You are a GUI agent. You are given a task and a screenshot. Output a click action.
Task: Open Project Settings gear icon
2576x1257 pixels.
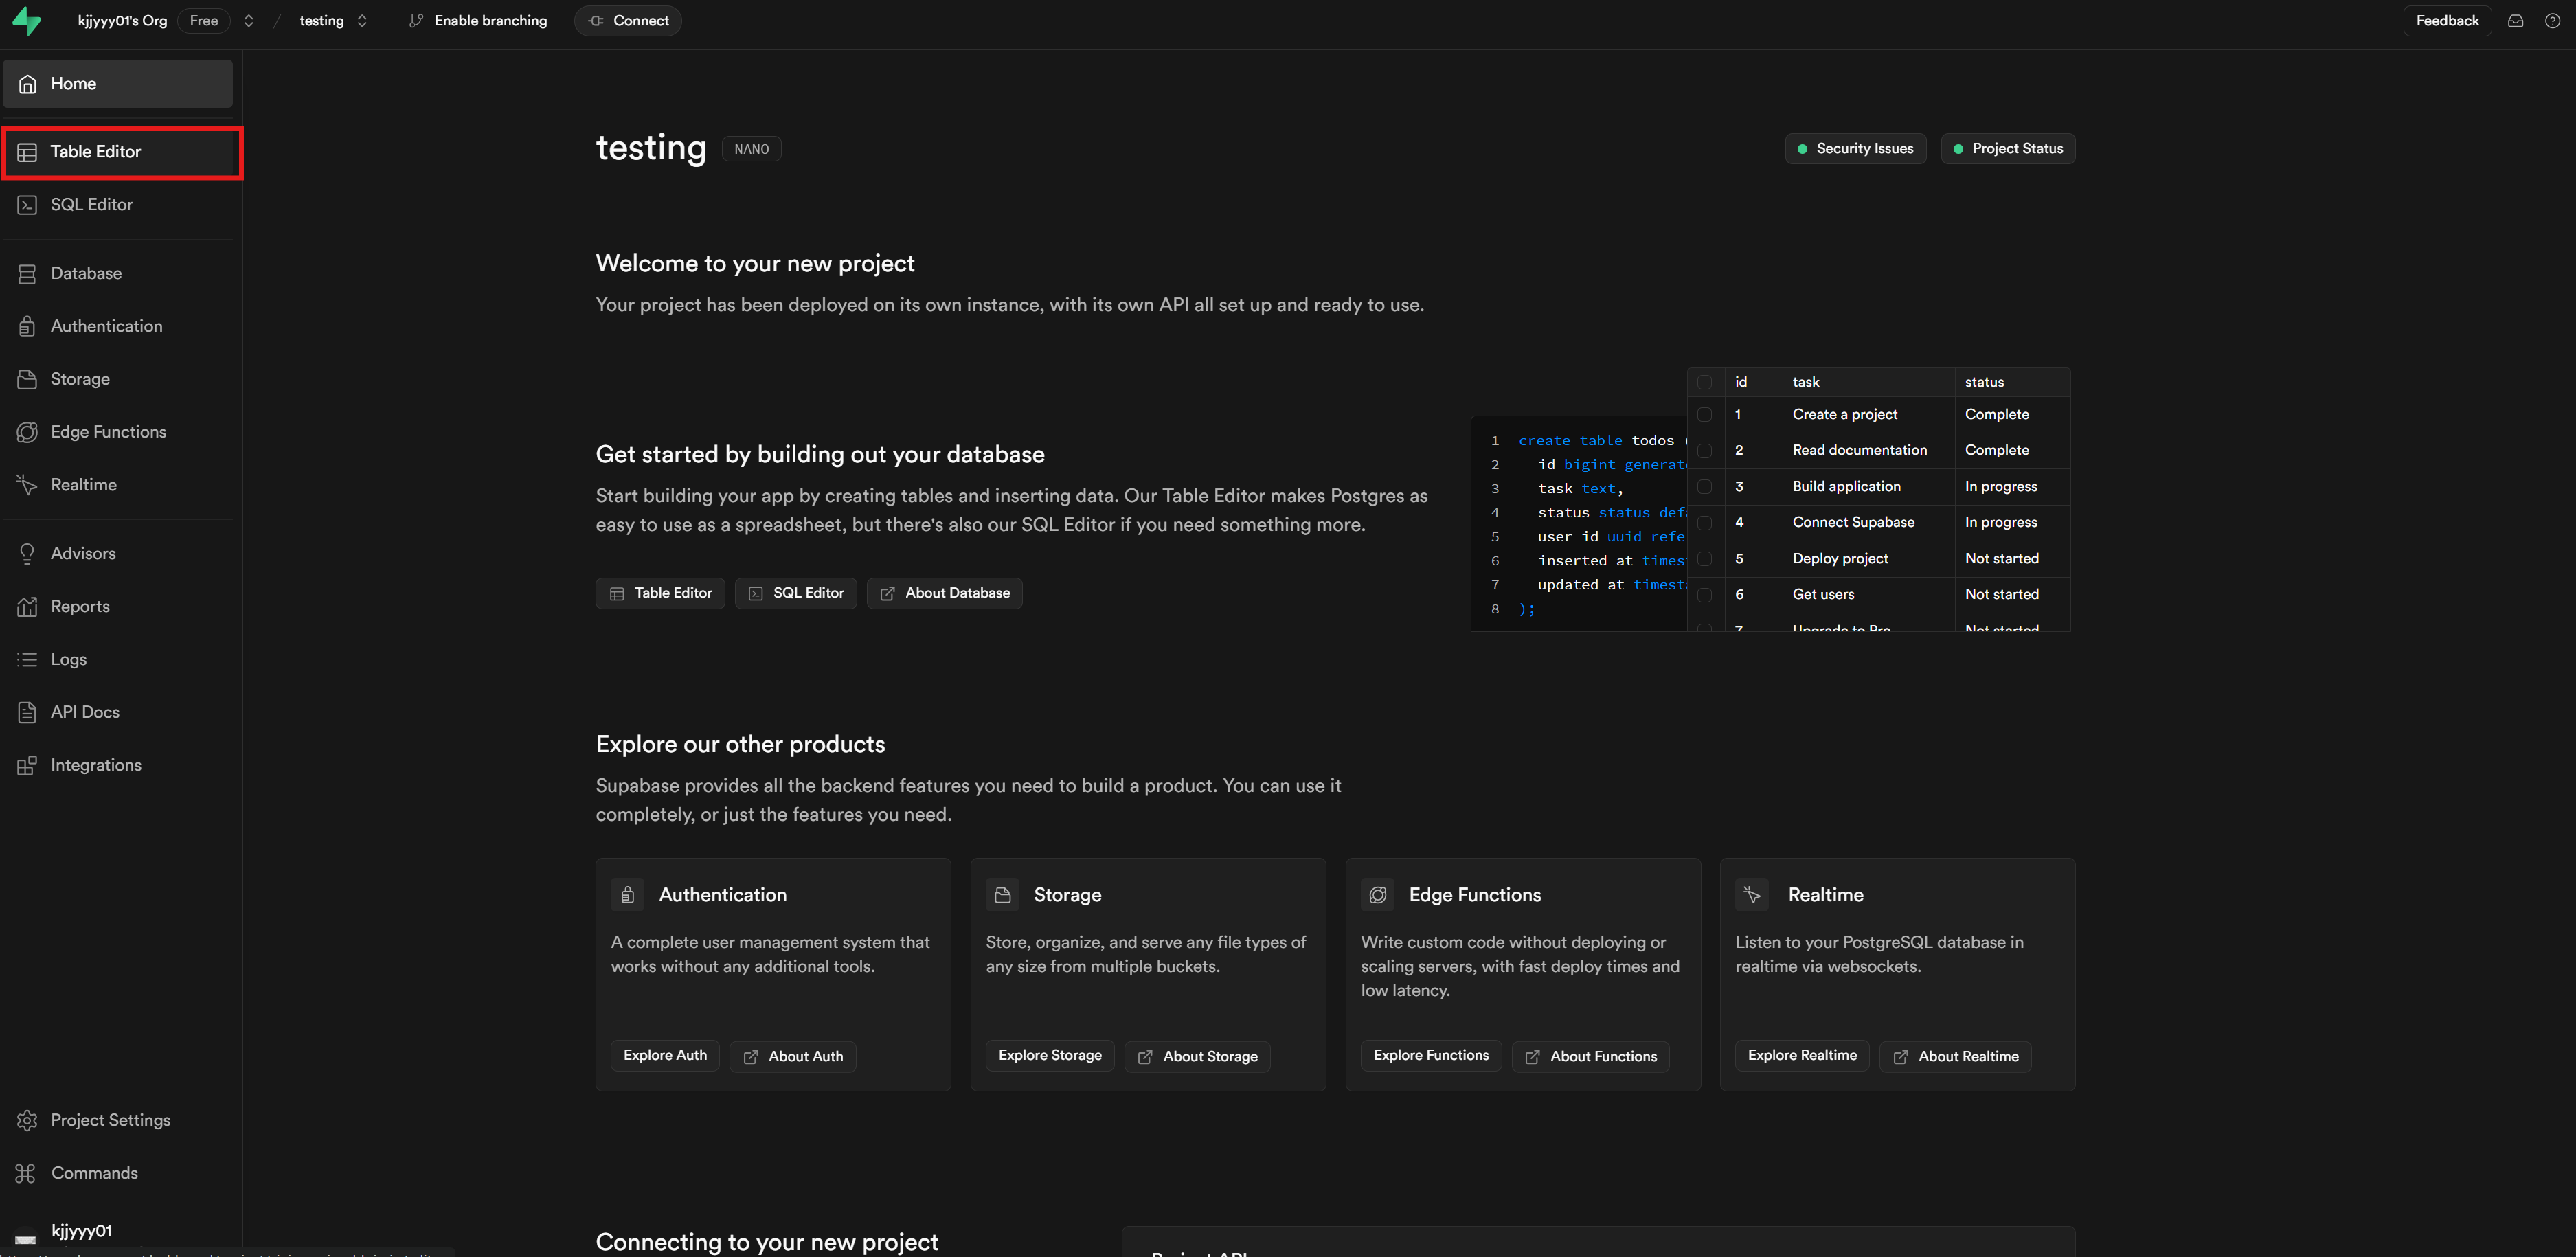point(27,1120)
